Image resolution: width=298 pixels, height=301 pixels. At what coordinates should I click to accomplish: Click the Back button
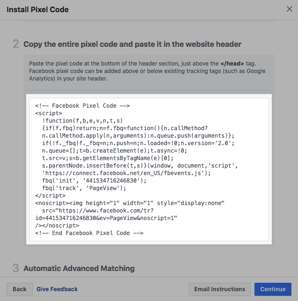[20, 289]
